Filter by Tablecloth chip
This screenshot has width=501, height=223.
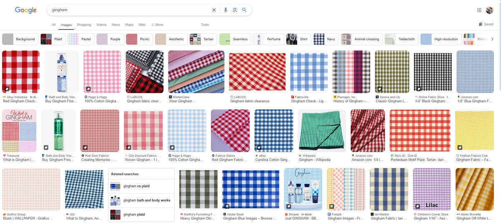click(402, 39)
